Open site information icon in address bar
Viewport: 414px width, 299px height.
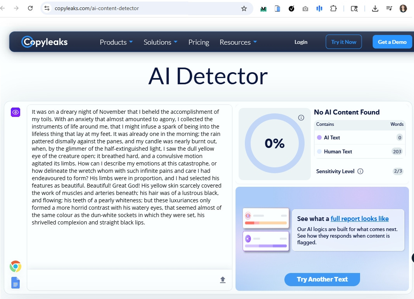click(47, 8)
